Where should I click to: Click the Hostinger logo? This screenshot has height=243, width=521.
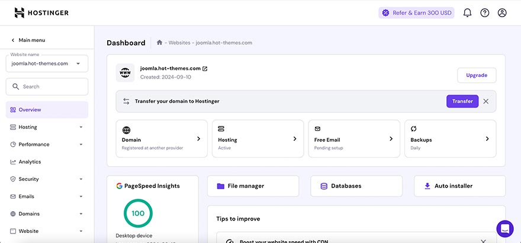[x=41, y=12]
